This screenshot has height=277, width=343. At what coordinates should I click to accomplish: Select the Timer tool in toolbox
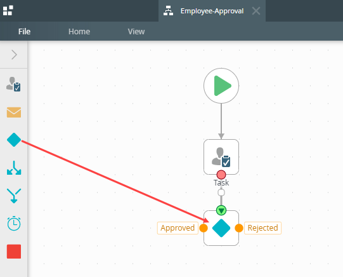pyautogui.click(x=14, y=224)
